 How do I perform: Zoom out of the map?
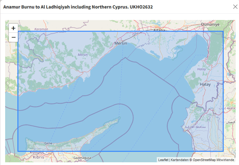pos(13,38)
